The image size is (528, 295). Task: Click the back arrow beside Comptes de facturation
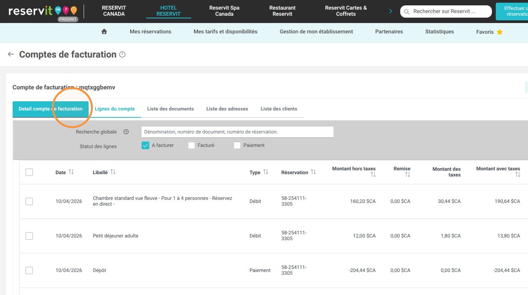[x=11, y=54]
